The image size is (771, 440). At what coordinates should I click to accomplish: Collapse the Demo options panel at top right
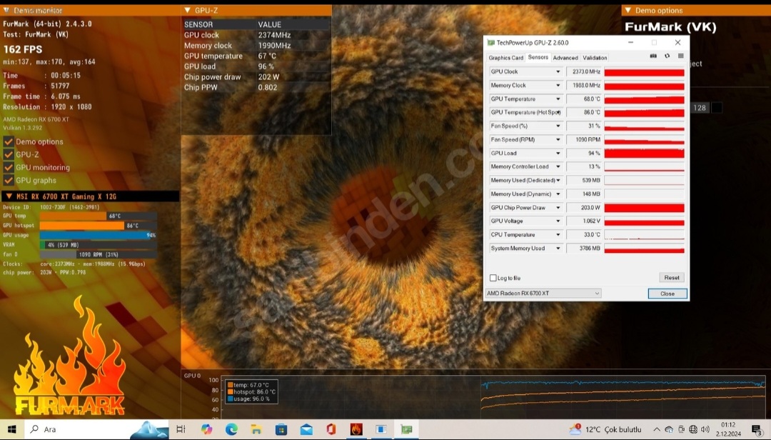(x=696, y=10)
